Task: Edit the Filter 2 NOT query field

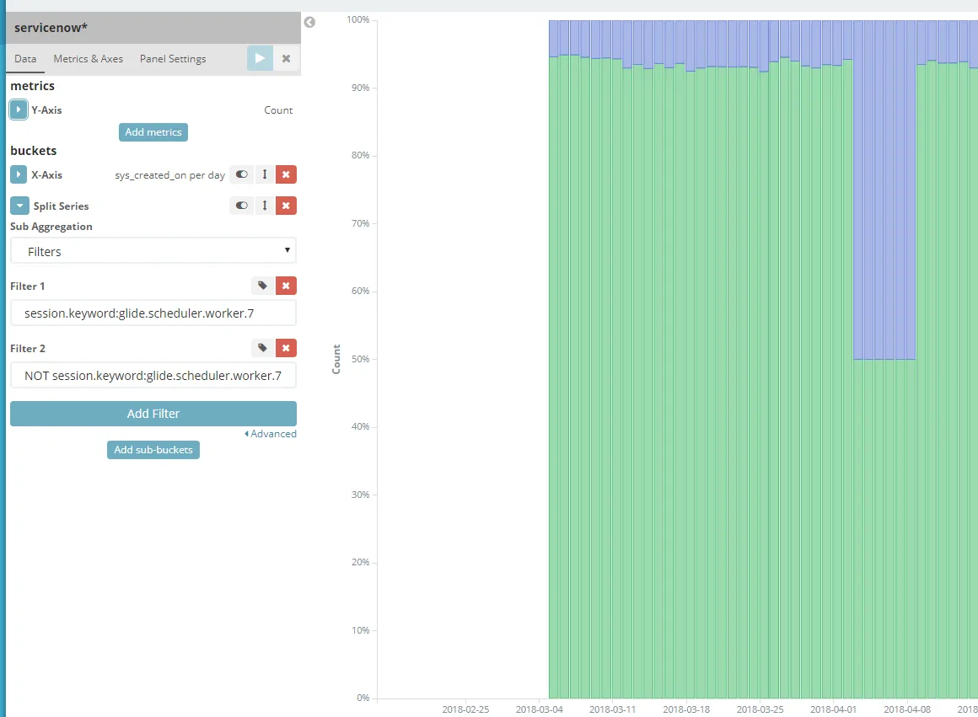Action: tap(153, 375)
